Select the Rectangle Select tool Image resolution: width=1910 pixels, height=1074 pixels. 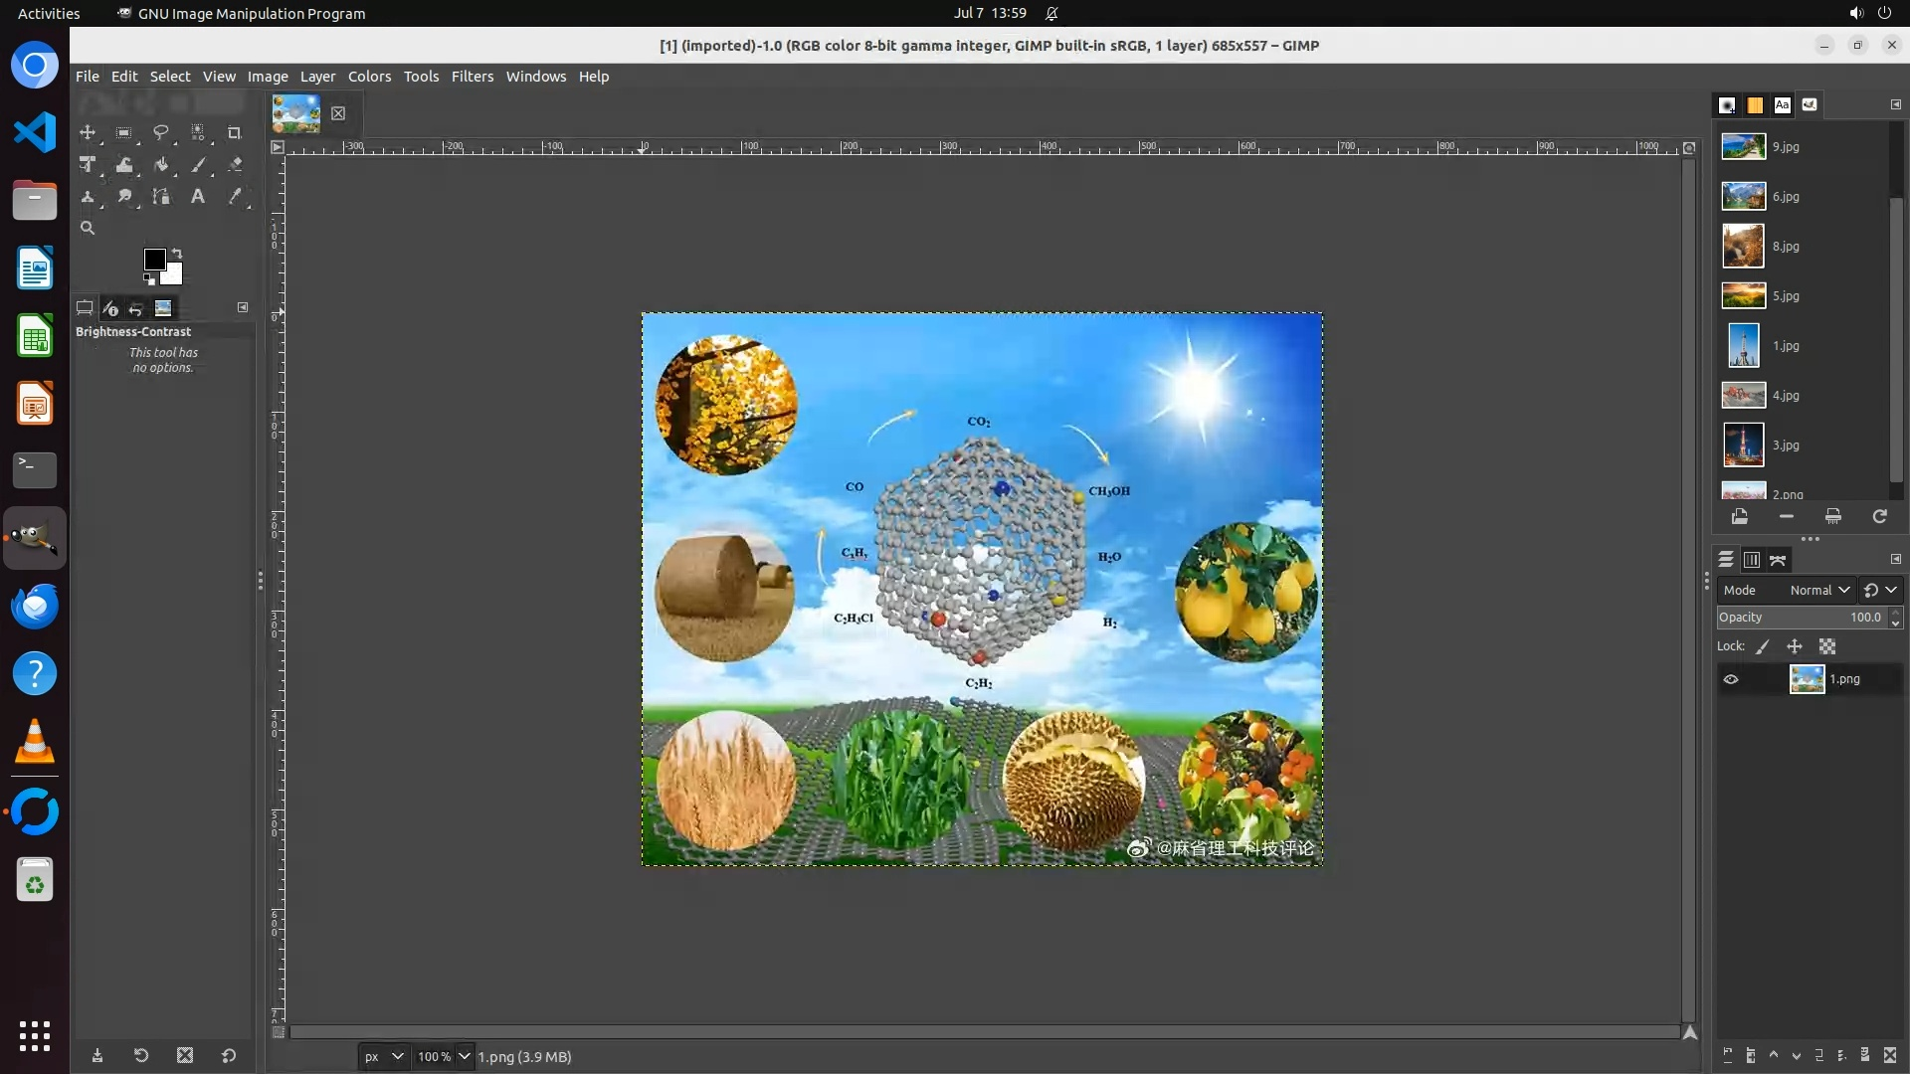pos(123,132)
